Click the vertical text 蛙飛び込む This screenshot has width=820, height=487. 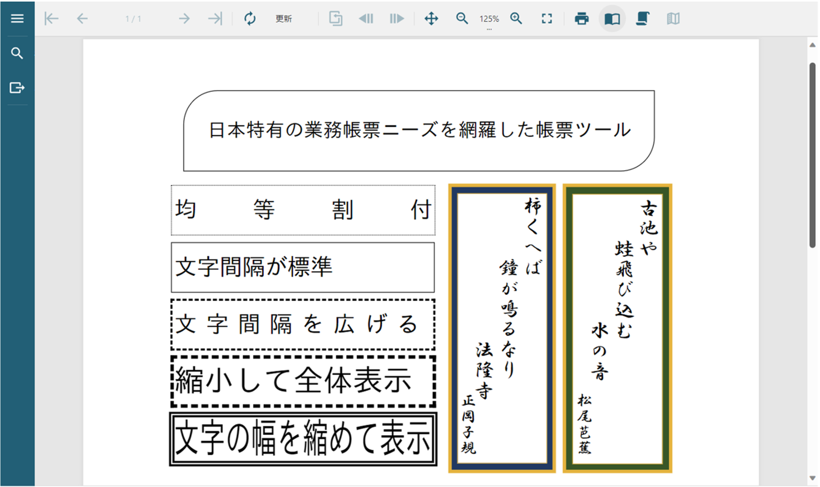624,289
